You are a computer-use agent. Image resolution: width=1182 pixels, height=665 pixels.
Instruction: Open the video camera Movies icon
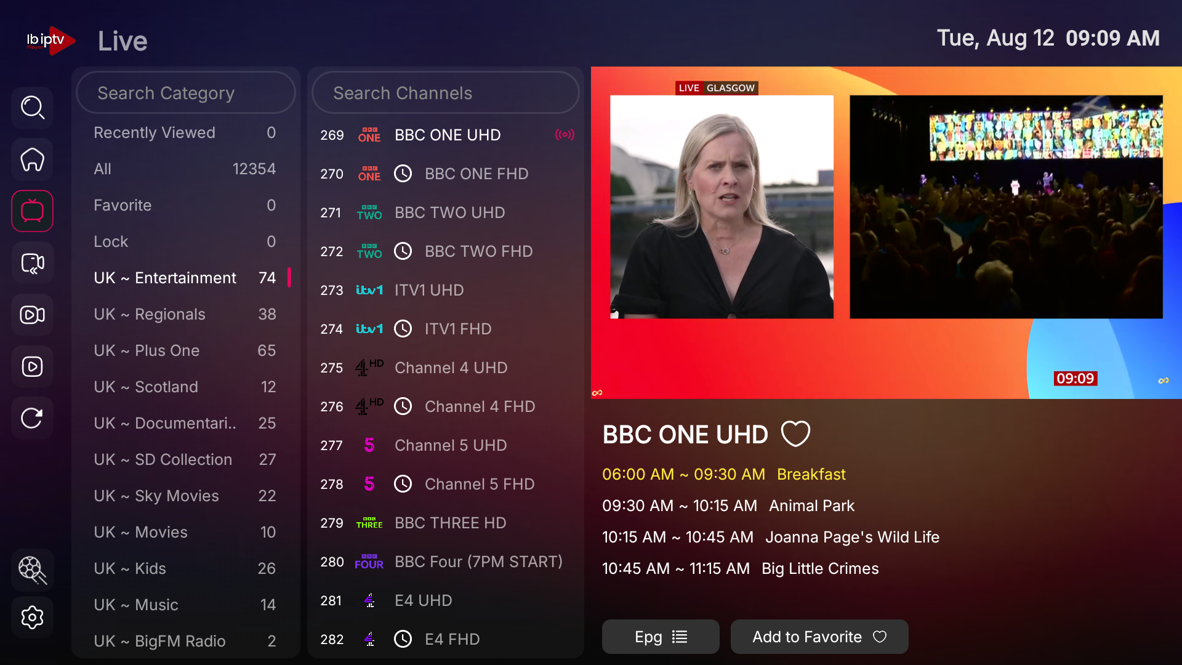(32, 315)
